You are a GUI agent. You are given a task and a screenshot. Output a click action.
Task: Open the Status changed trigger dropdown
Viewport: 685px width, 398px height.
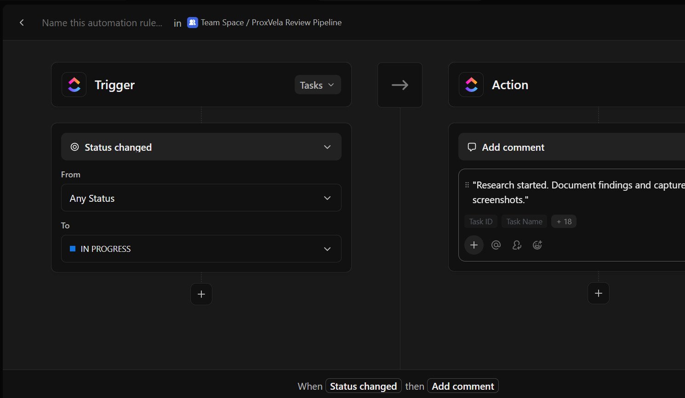tap(201, 147)
